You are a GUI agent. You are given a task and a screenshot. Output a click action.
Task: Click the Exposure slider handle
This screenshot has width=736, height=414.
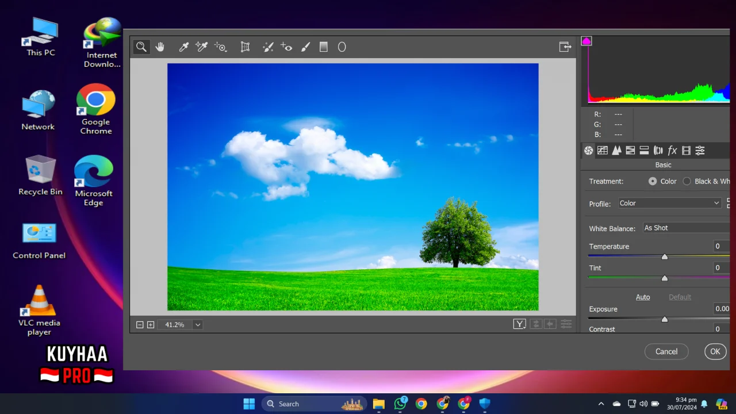click(665, 320)
